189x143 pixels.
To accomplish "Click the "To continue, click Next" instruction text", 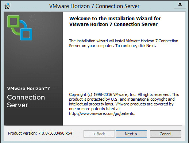I will tap(136, 46).
